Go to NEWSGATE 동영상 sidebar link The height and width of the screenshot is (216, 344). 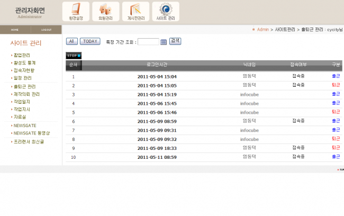click(32, 133)
